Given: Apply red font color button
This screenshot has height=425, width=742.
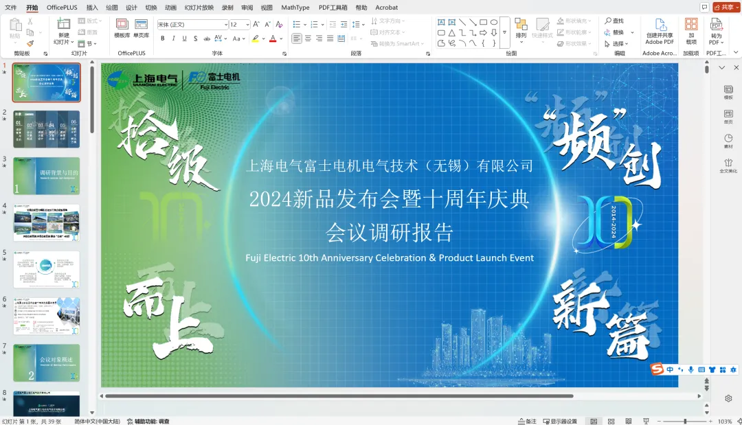Looking at the screenshot, I should (x=273, y=38).
